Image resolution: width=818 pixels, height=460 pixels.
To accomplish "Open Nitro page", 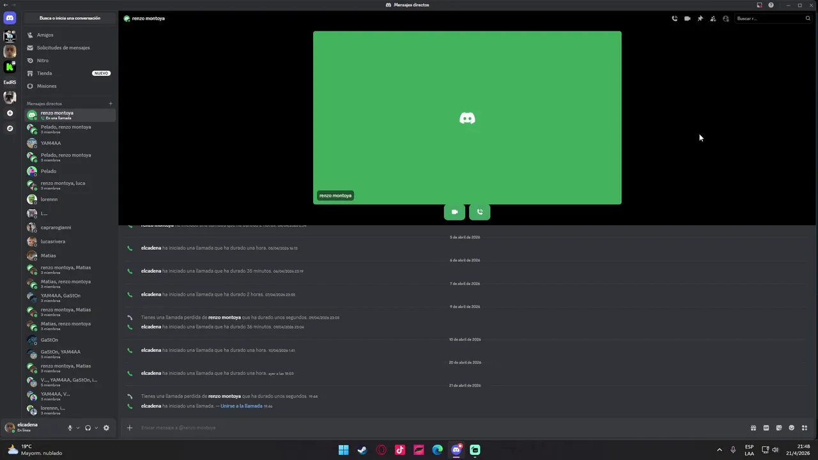I will tap(70, 61).
